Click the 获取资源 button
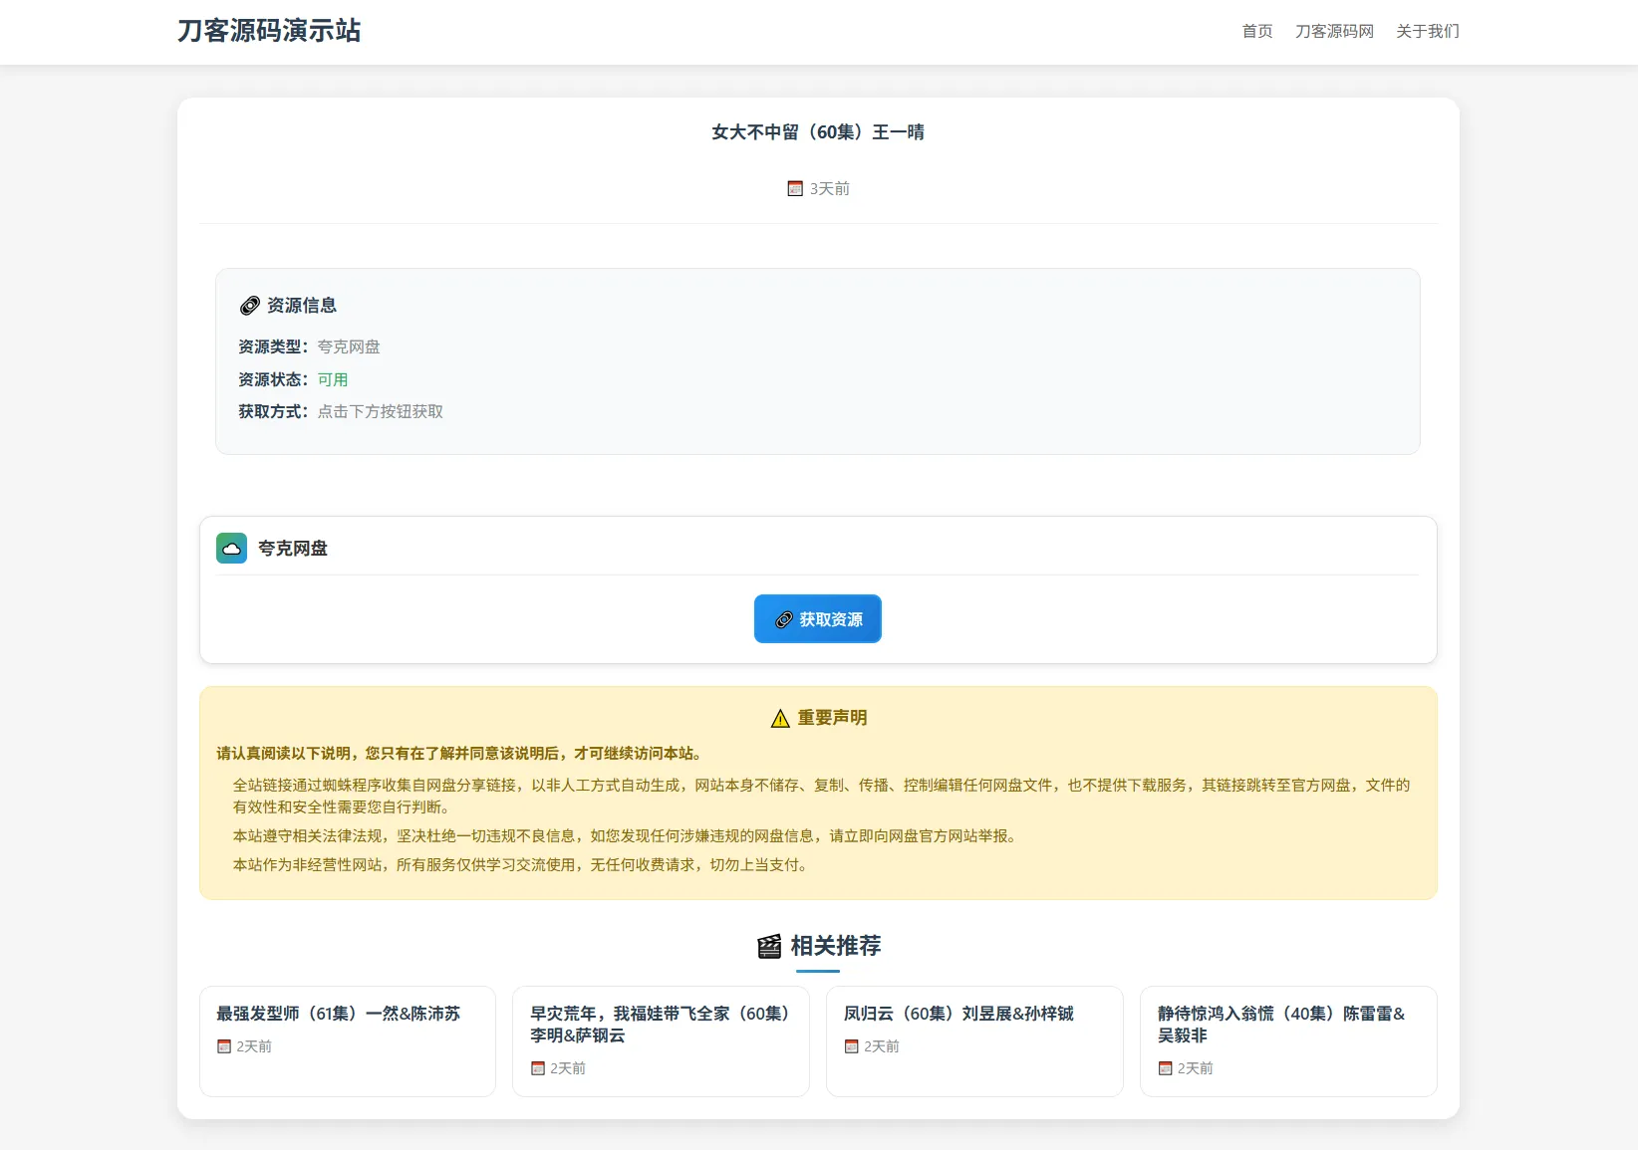This screenshot has width=1638, height=1150. (x=817, y=618)
